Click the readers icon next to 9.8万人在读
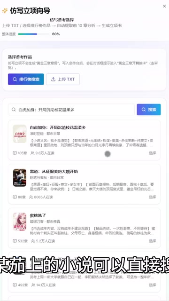Image resolution: width=169 pixels, height=301 pixels. pos(32,153)
